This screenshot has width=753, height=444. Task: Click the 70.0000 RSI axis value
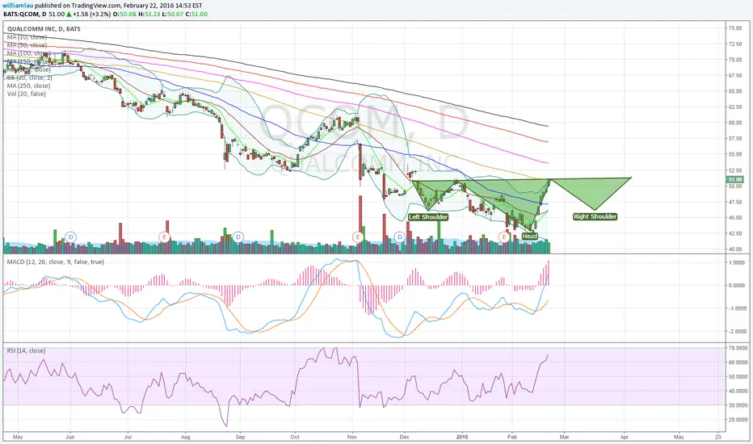(738, 347)
